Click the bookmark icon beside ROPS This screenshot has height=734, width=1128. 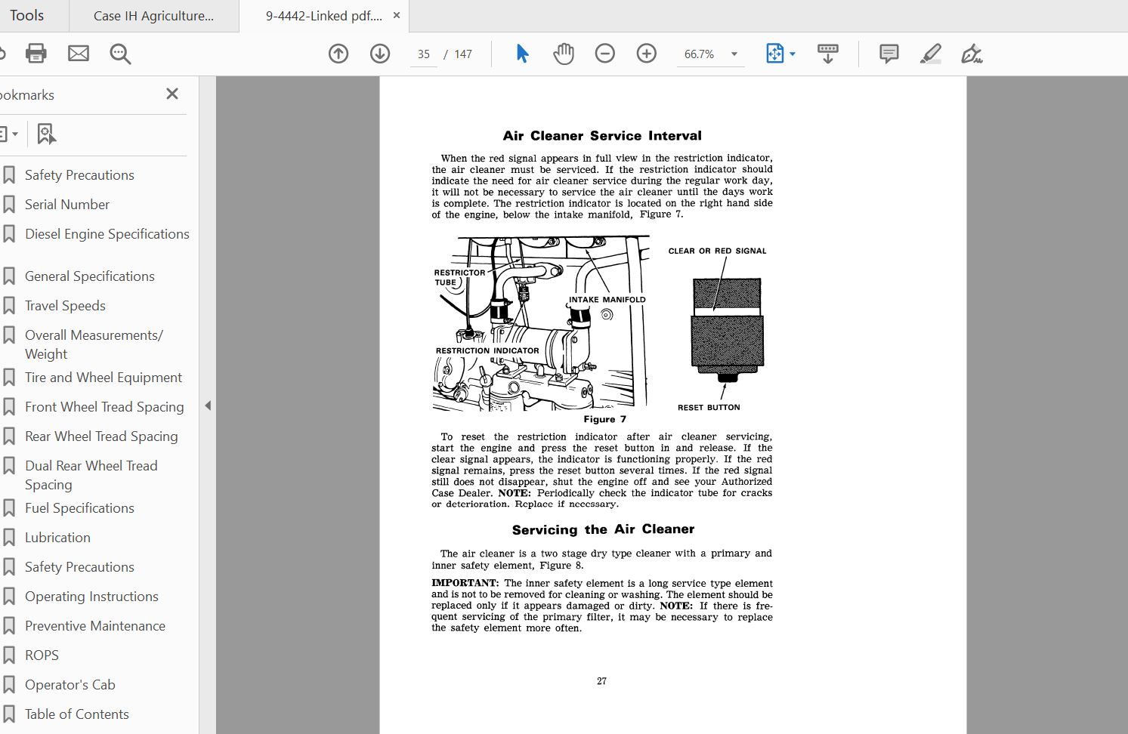[9, 655]
